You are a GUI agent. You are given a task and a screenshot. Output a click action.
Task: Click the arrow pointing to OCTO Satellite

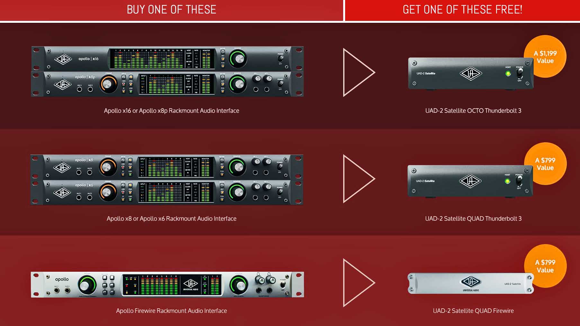tap(359, 72)
